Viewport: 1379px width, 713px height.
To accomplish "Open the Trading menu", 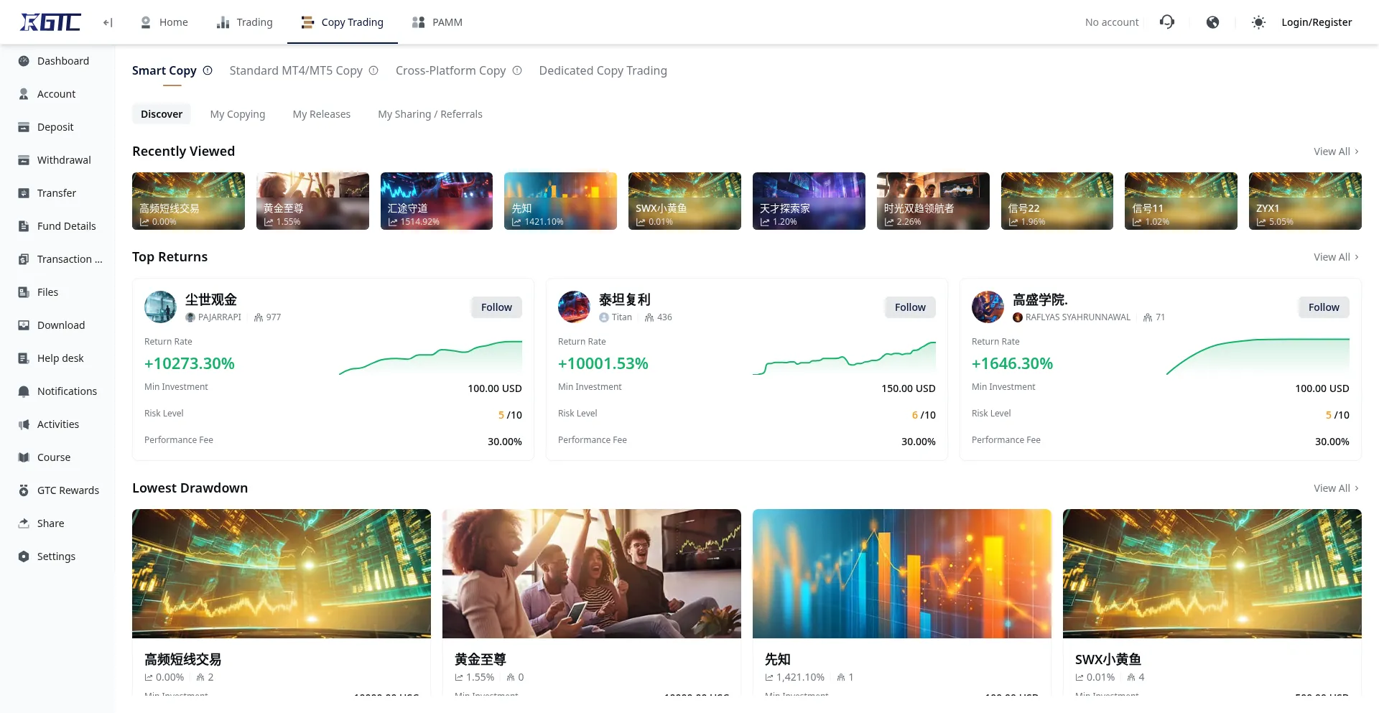I will (245, 22).
